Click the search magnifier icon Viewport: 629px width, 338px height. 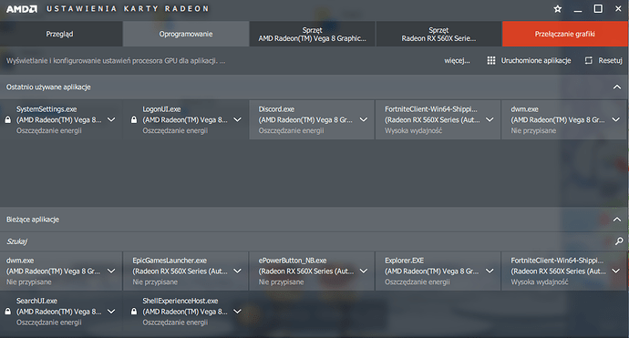pyautogui.click(x=619, y=241)
